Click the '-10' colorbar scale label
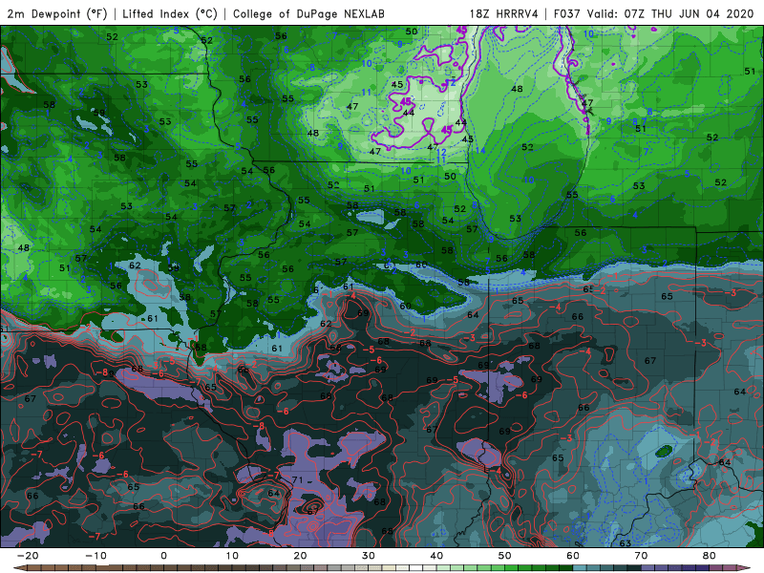 95,556
